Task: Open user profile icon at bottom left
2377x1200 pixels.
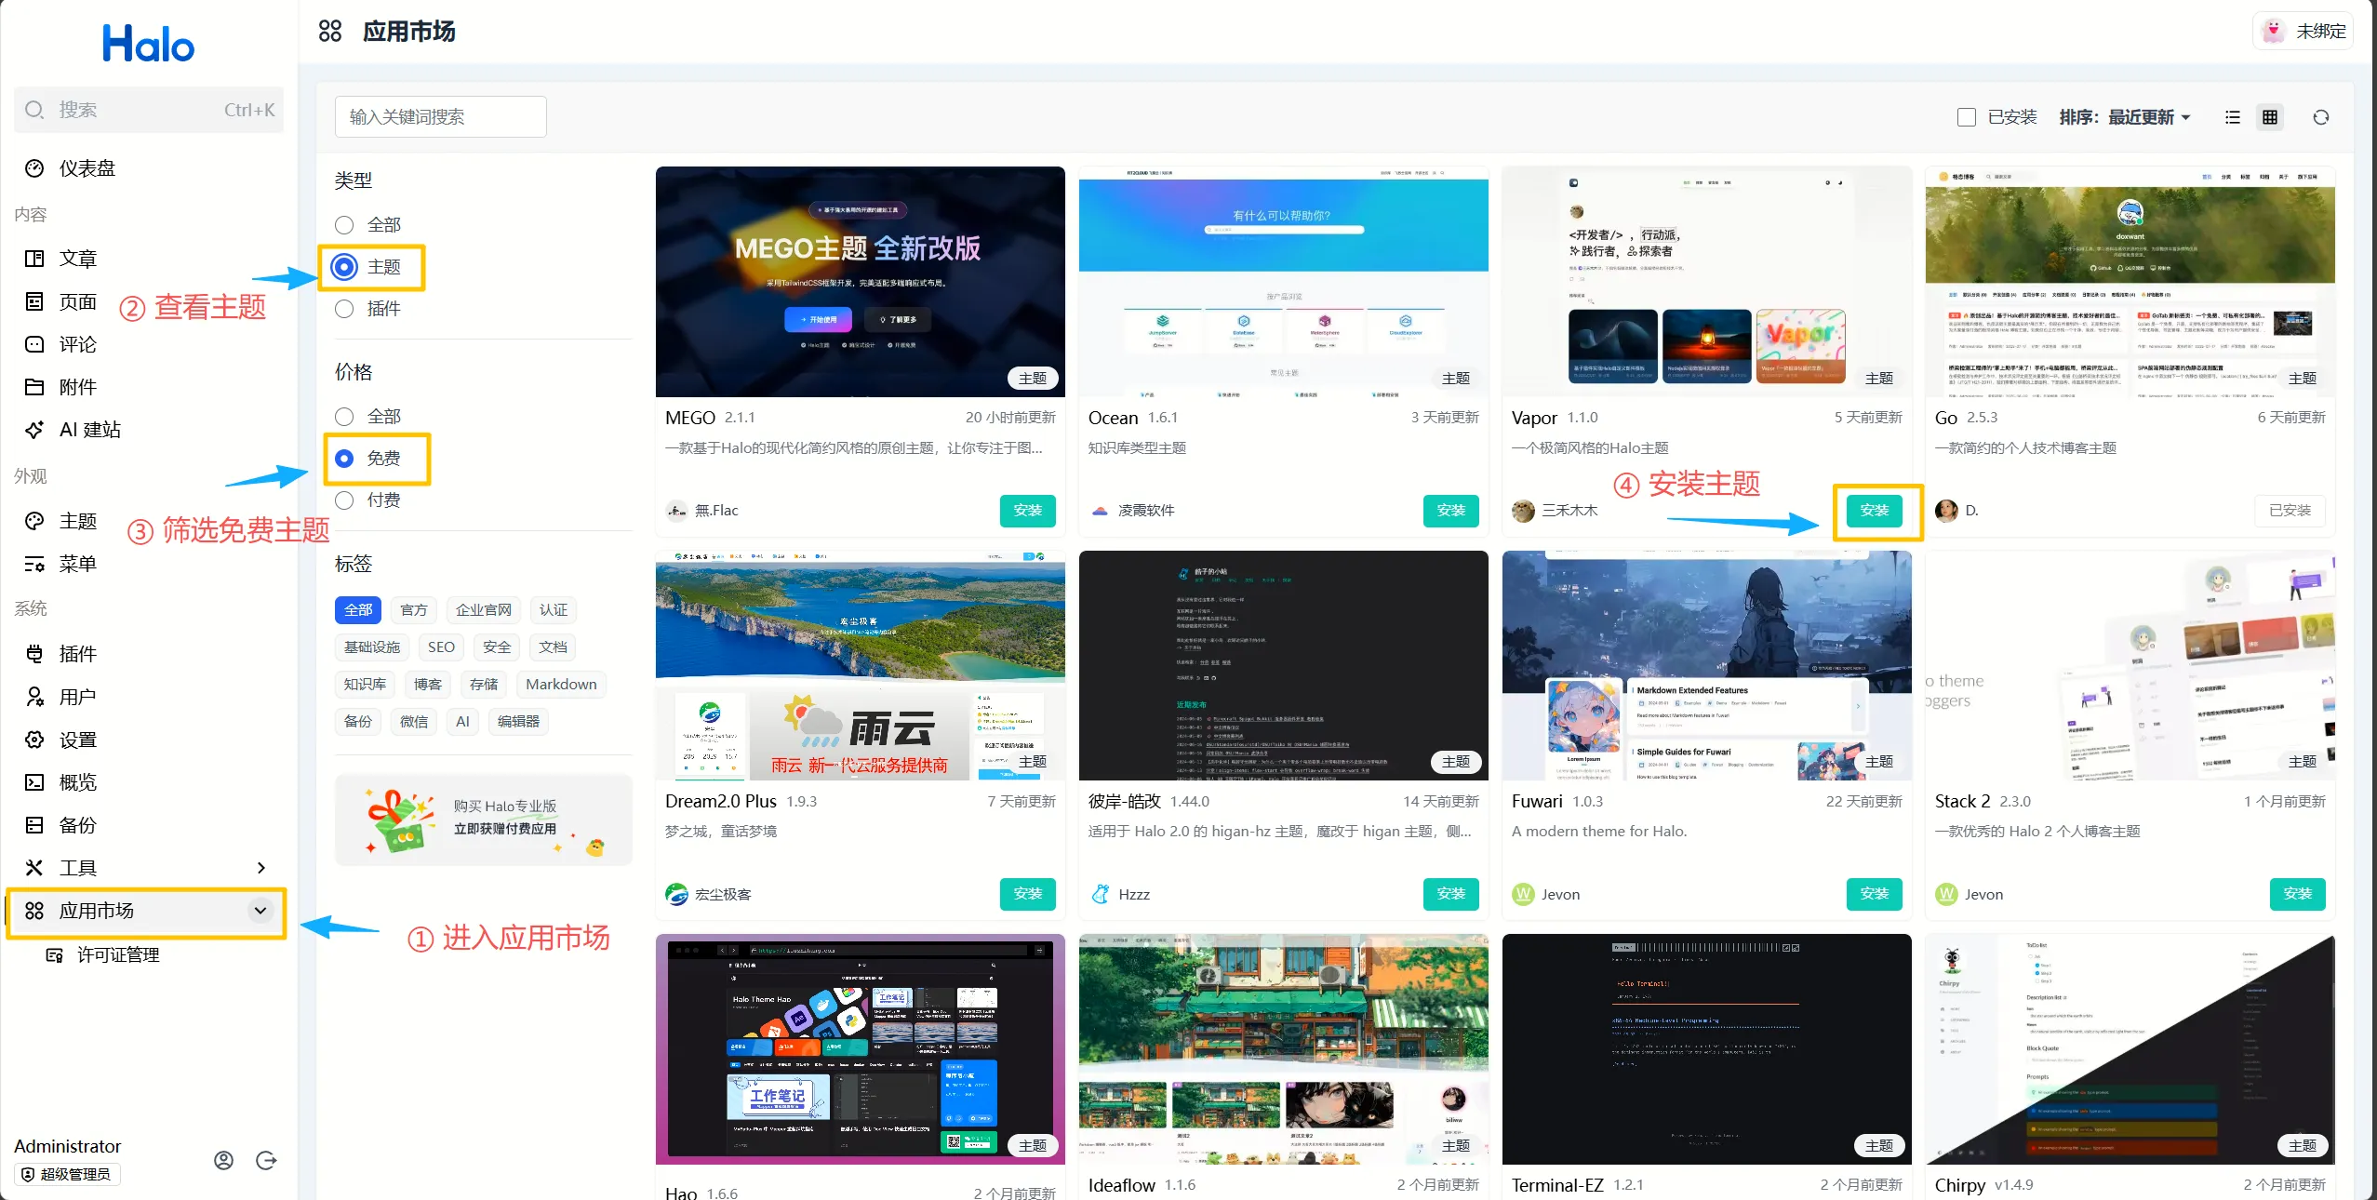Action: click(x=223, y=1160)
